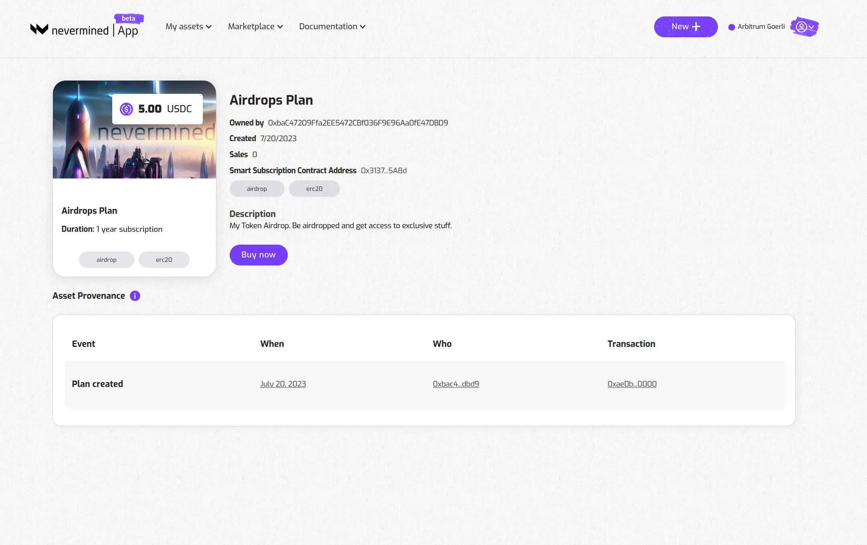Click the smart contract address 0x3137...5A8d
This screenshot has height=545, width=867.
(x=384, y=170)
